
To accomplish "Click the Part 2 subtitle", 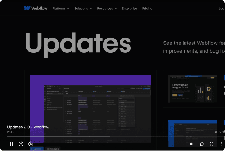I will (x=10, y=132).
